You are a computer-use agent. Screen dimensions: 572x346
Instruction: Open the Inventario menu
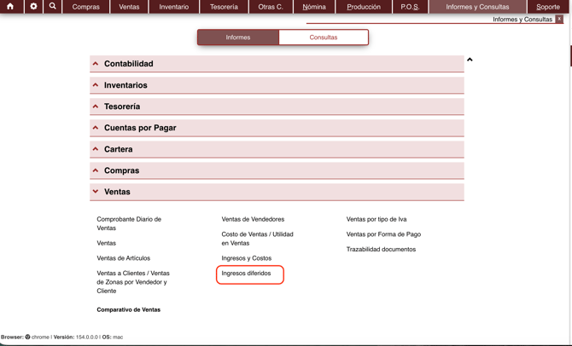click(174, 7)
